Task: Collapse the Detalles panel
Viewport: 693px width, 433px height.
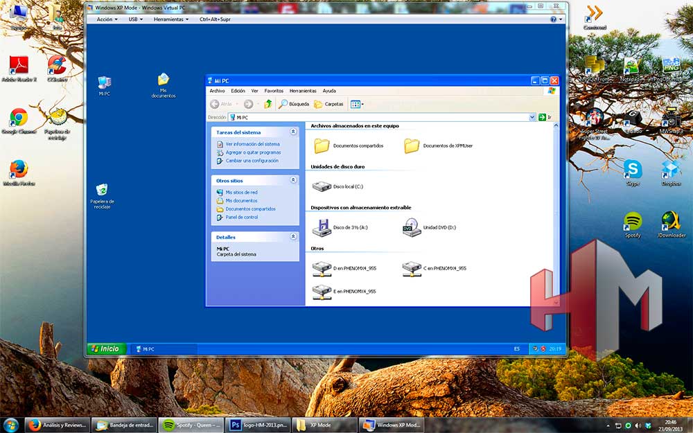Action: [x=292, y=237]
